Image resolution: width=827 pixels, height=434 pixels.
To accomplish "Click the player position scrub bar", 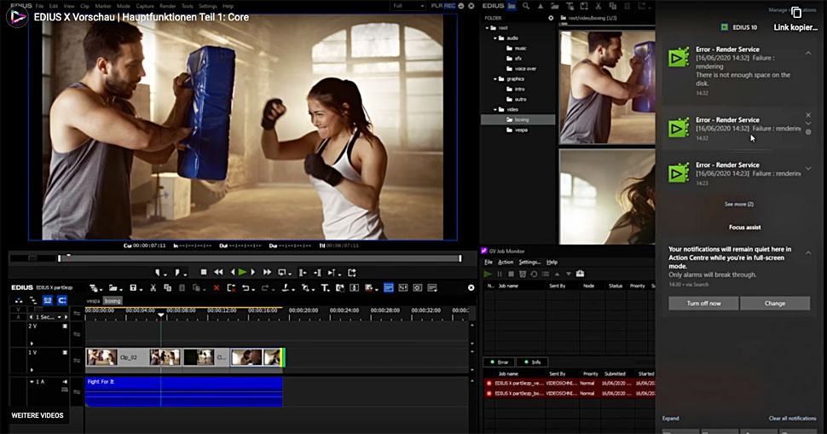I will point(259,258).
